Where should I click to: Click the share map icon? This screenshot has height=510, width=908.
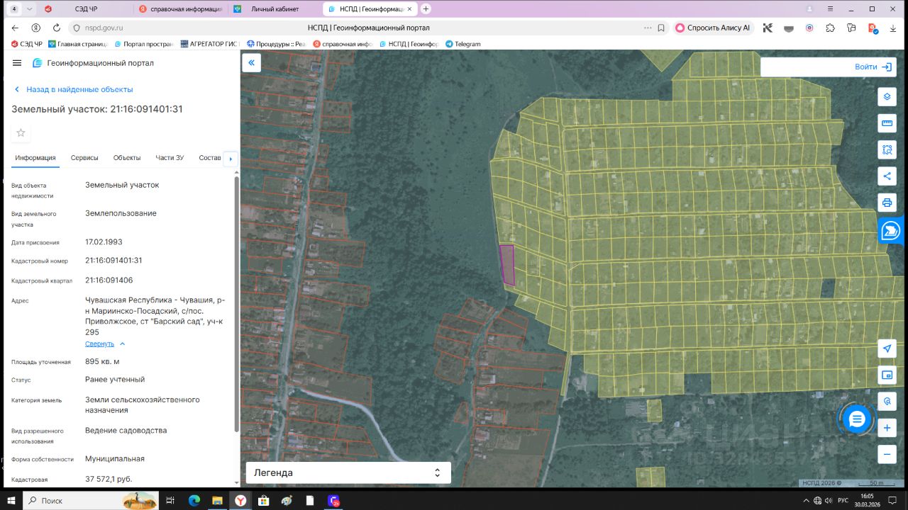click(x=886, y=176)
